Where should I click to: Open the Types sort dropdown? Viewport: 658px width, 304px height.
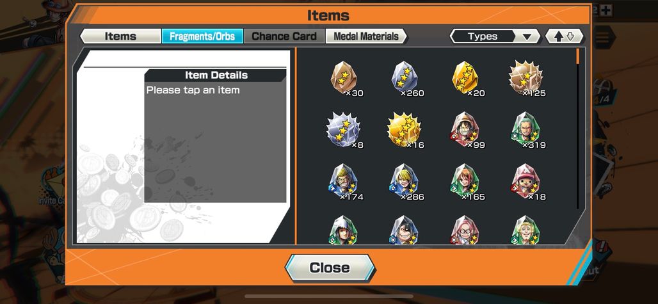point(495,36)
